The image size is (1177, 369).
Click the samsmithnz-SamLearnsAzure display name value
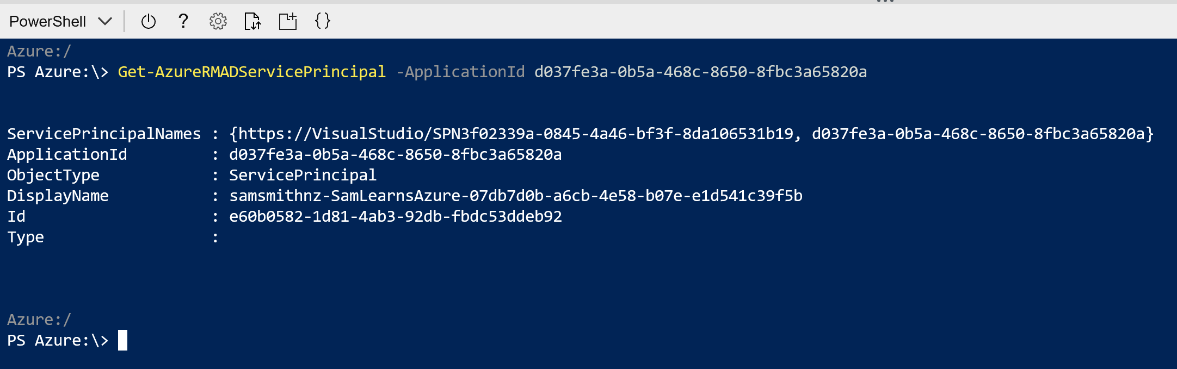pos(515,196)
